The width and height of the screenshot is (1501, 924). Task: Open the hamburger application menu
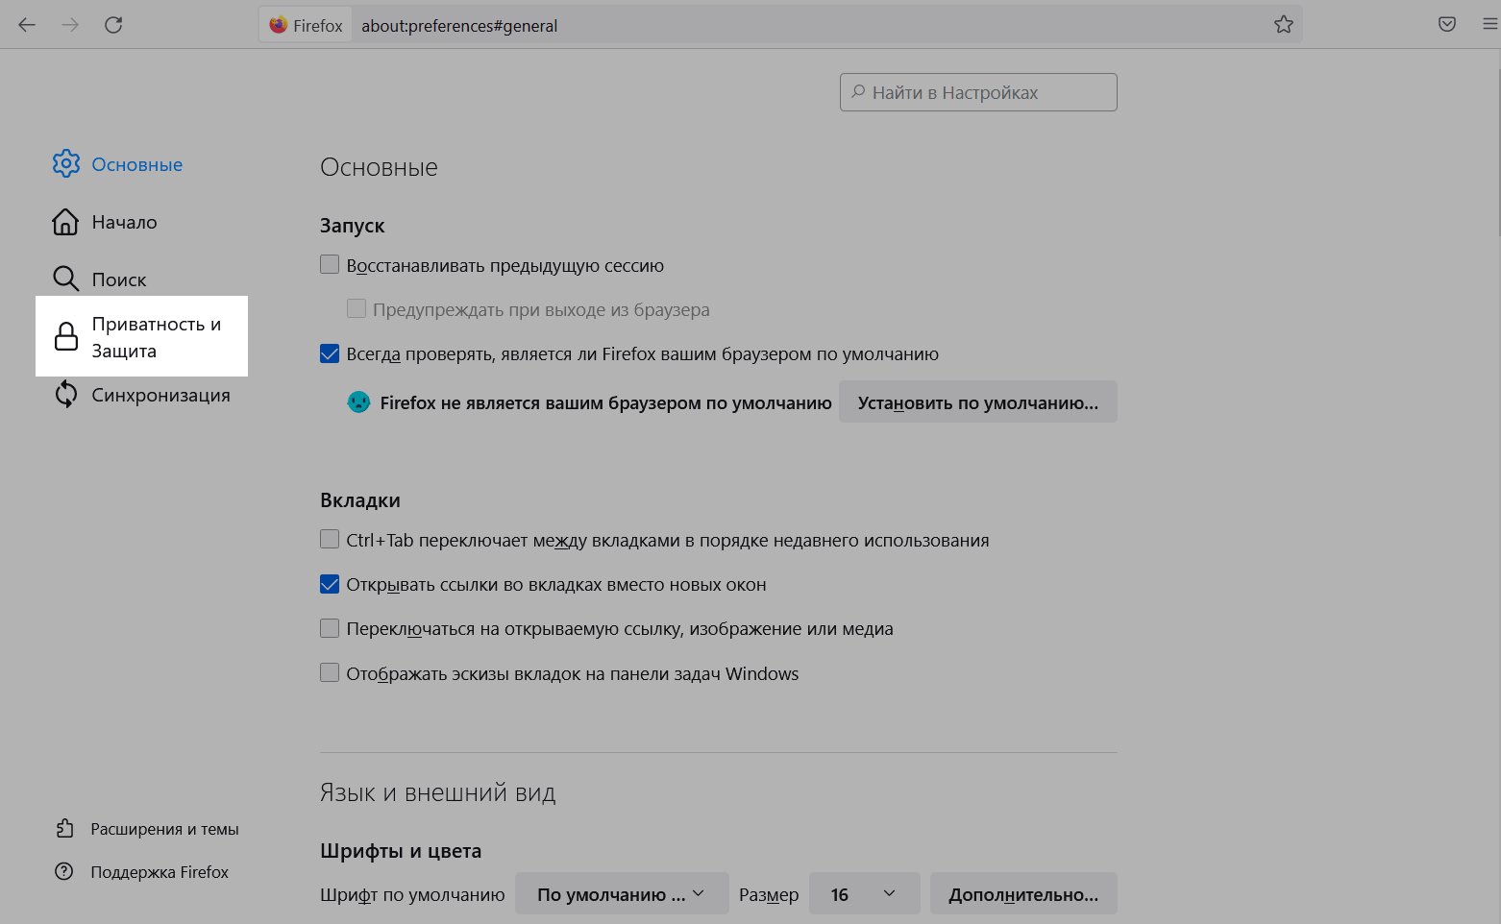tap(1489, 25)
